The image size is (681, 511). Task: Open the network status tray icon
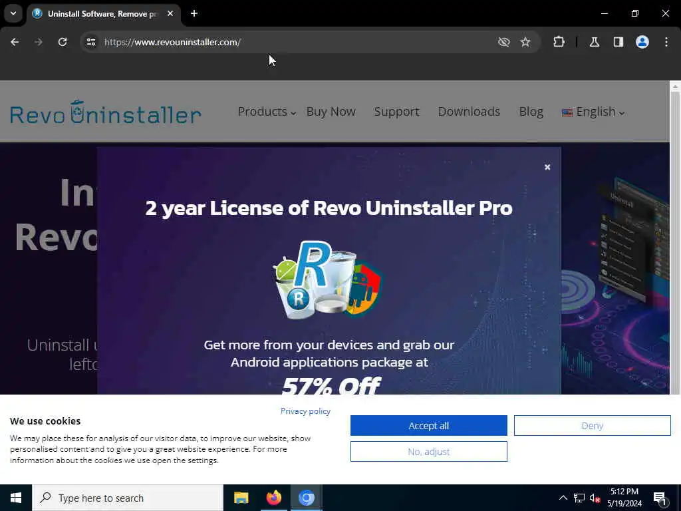579,498
